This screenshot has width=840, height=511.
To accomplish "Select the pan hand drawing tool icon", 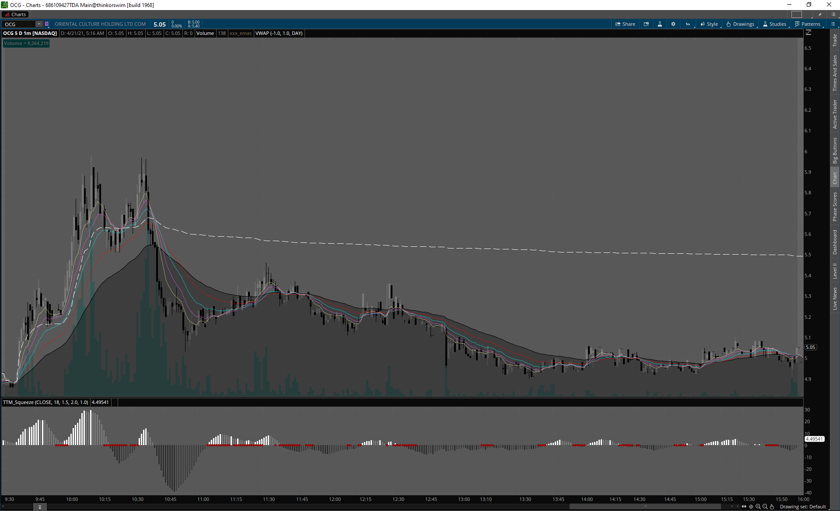I will coord(772,507).
